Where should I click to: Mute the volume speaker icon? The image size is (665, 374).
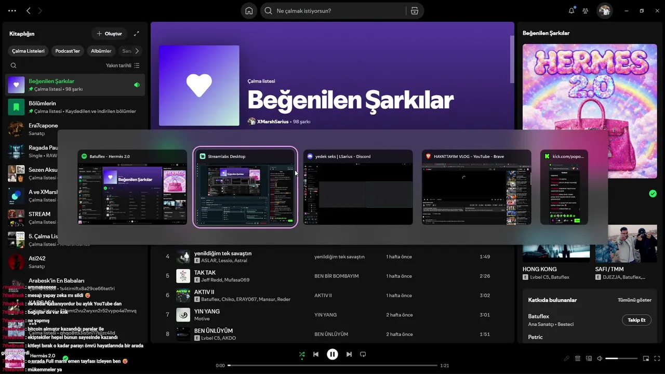[600, 358]
